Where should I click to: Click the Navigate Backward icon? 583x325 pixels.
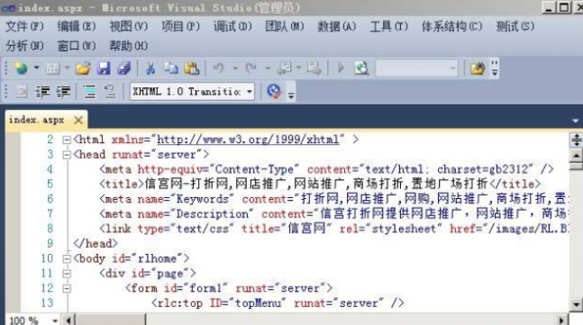click(285, 68)
